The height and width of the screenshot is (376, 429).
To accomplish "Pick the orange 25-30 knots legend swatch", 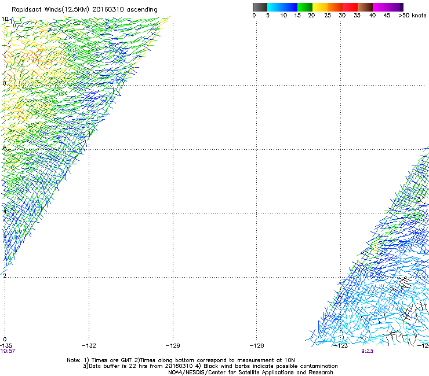I will click(x=335, y=7).
